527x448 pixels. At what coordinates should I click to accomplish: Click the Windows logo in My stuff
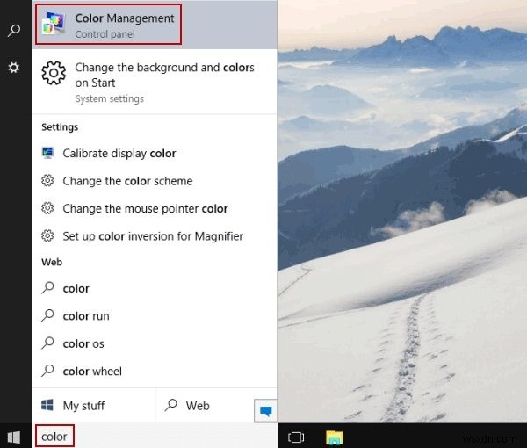click(x=47, y=405)
